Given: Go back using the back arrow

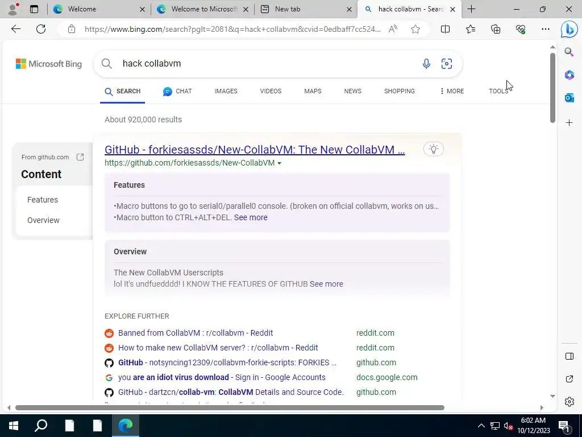Looking at the screenshot, I should coord(15,29).
